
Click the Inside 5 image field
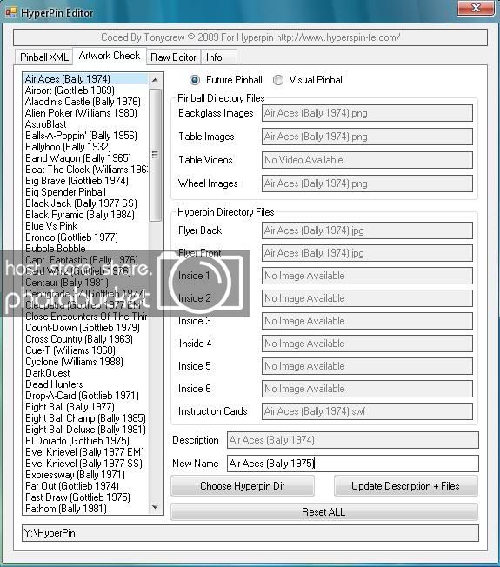367,366
